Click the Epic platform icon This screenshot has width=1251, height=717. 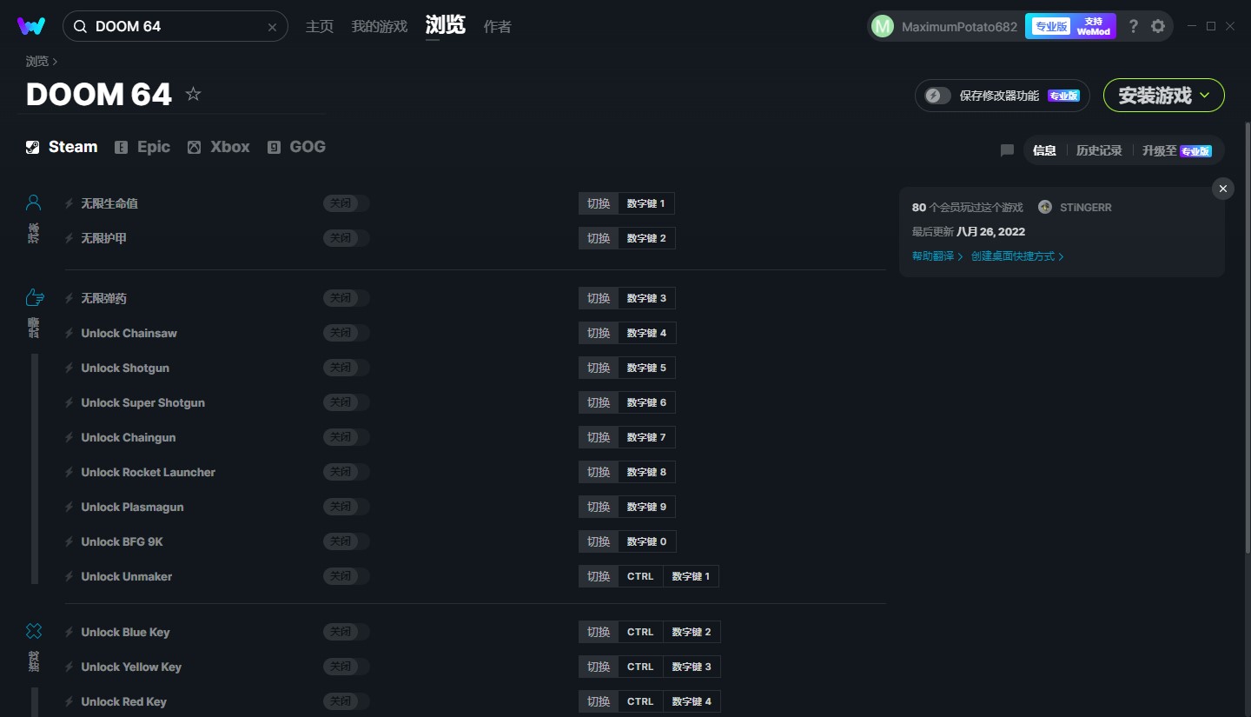pyautogui.click(x=122, y=147)
